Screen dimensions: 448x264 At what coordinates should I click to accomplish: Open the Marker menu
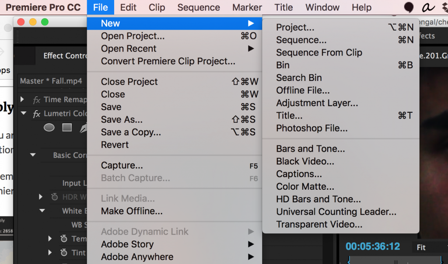[x=247, y=7]
